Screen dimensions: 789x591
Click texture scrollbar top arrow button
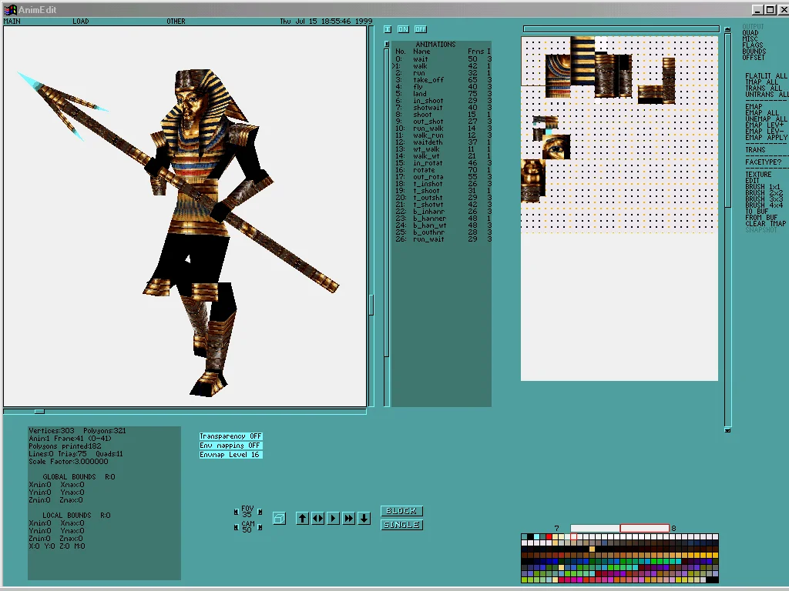(x=727, y=30)
